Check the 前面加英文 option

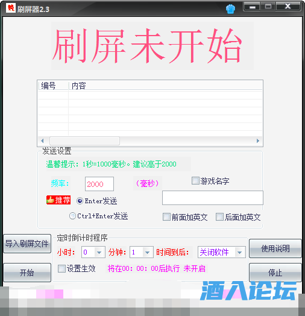(x=166, y=217)
